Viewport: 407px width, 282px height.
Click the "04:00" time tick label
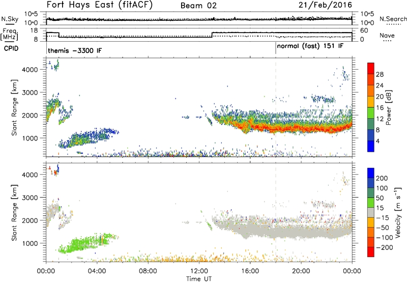point(97,271)
